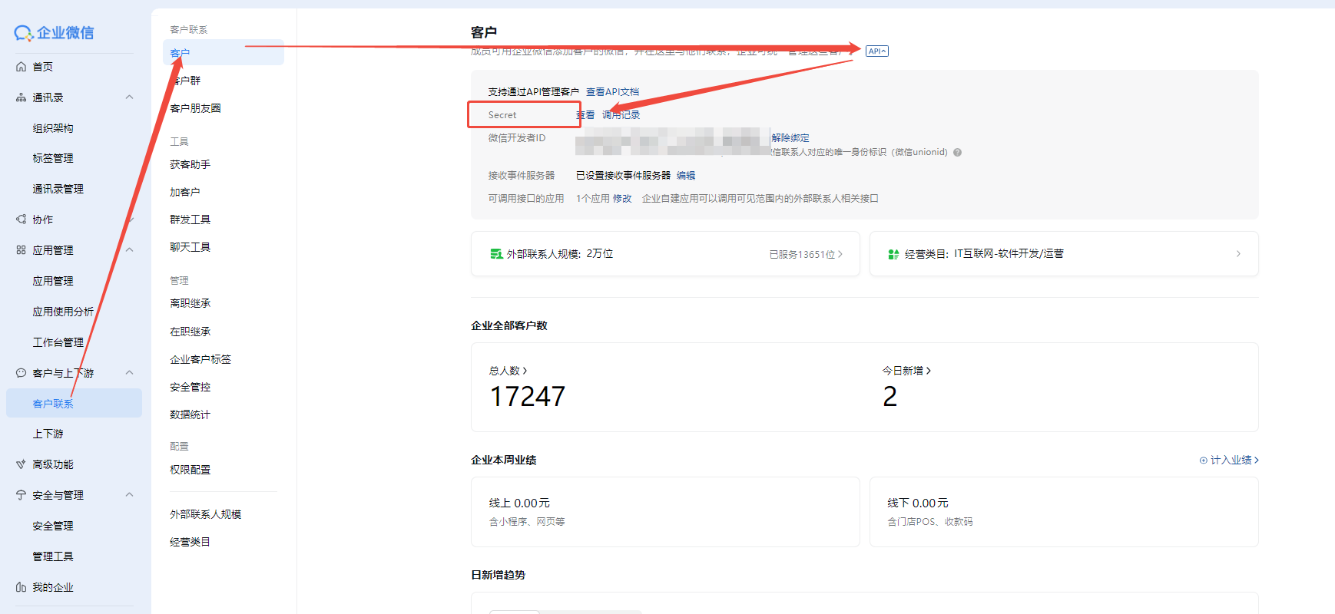The height and width of the screenshot is (614, 1335).
Task: Click 调用记录 next to Secret
Action: pyautogui.click(x=621, y=115)
